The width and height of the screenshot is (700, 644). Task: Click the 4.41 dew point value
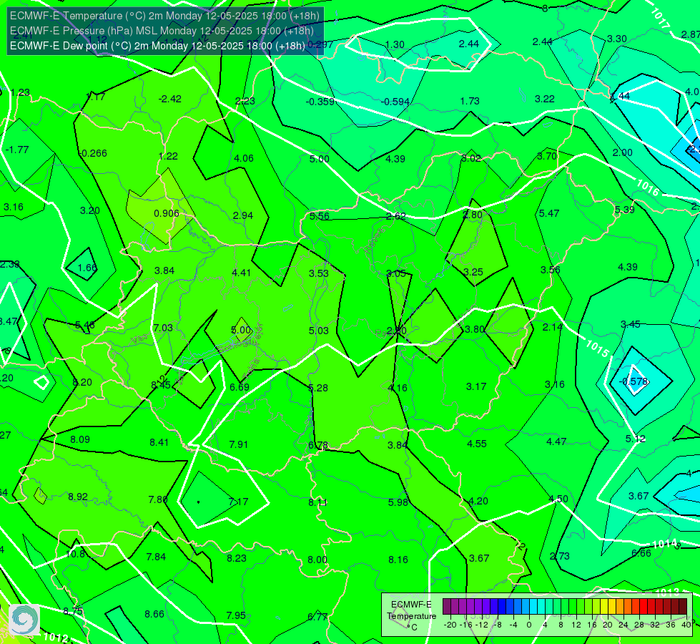(242, 273)
